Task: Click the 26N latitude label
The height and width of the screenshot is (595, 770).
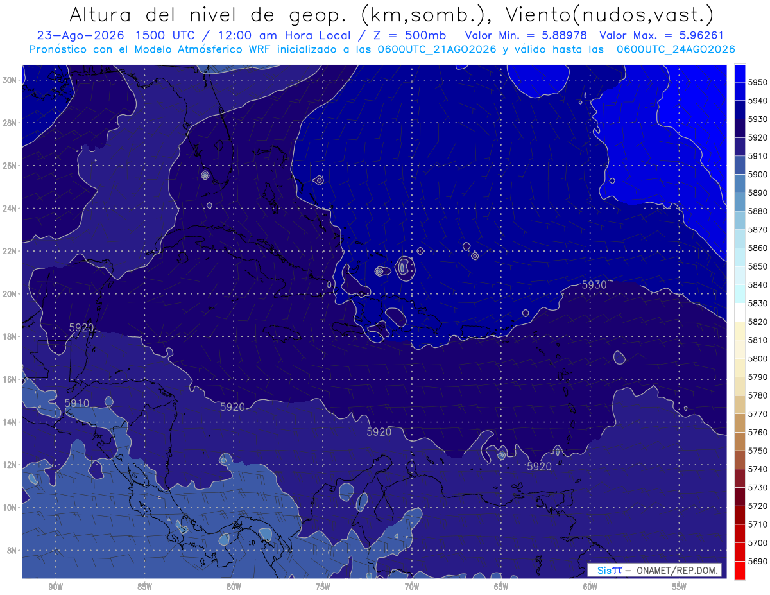Action: point(10,166)
